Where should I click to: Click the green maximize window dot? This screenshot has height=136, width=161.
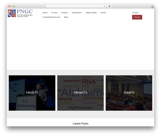14,6
